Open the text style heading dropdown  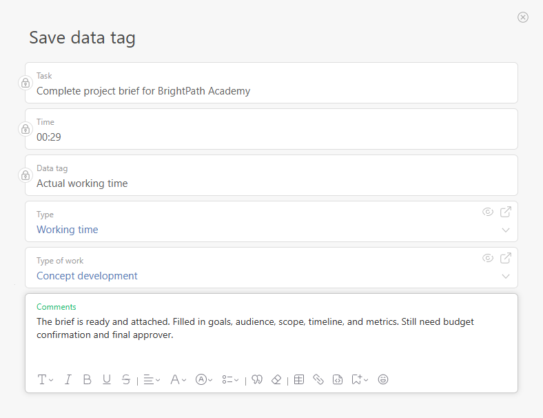point(45,379)
